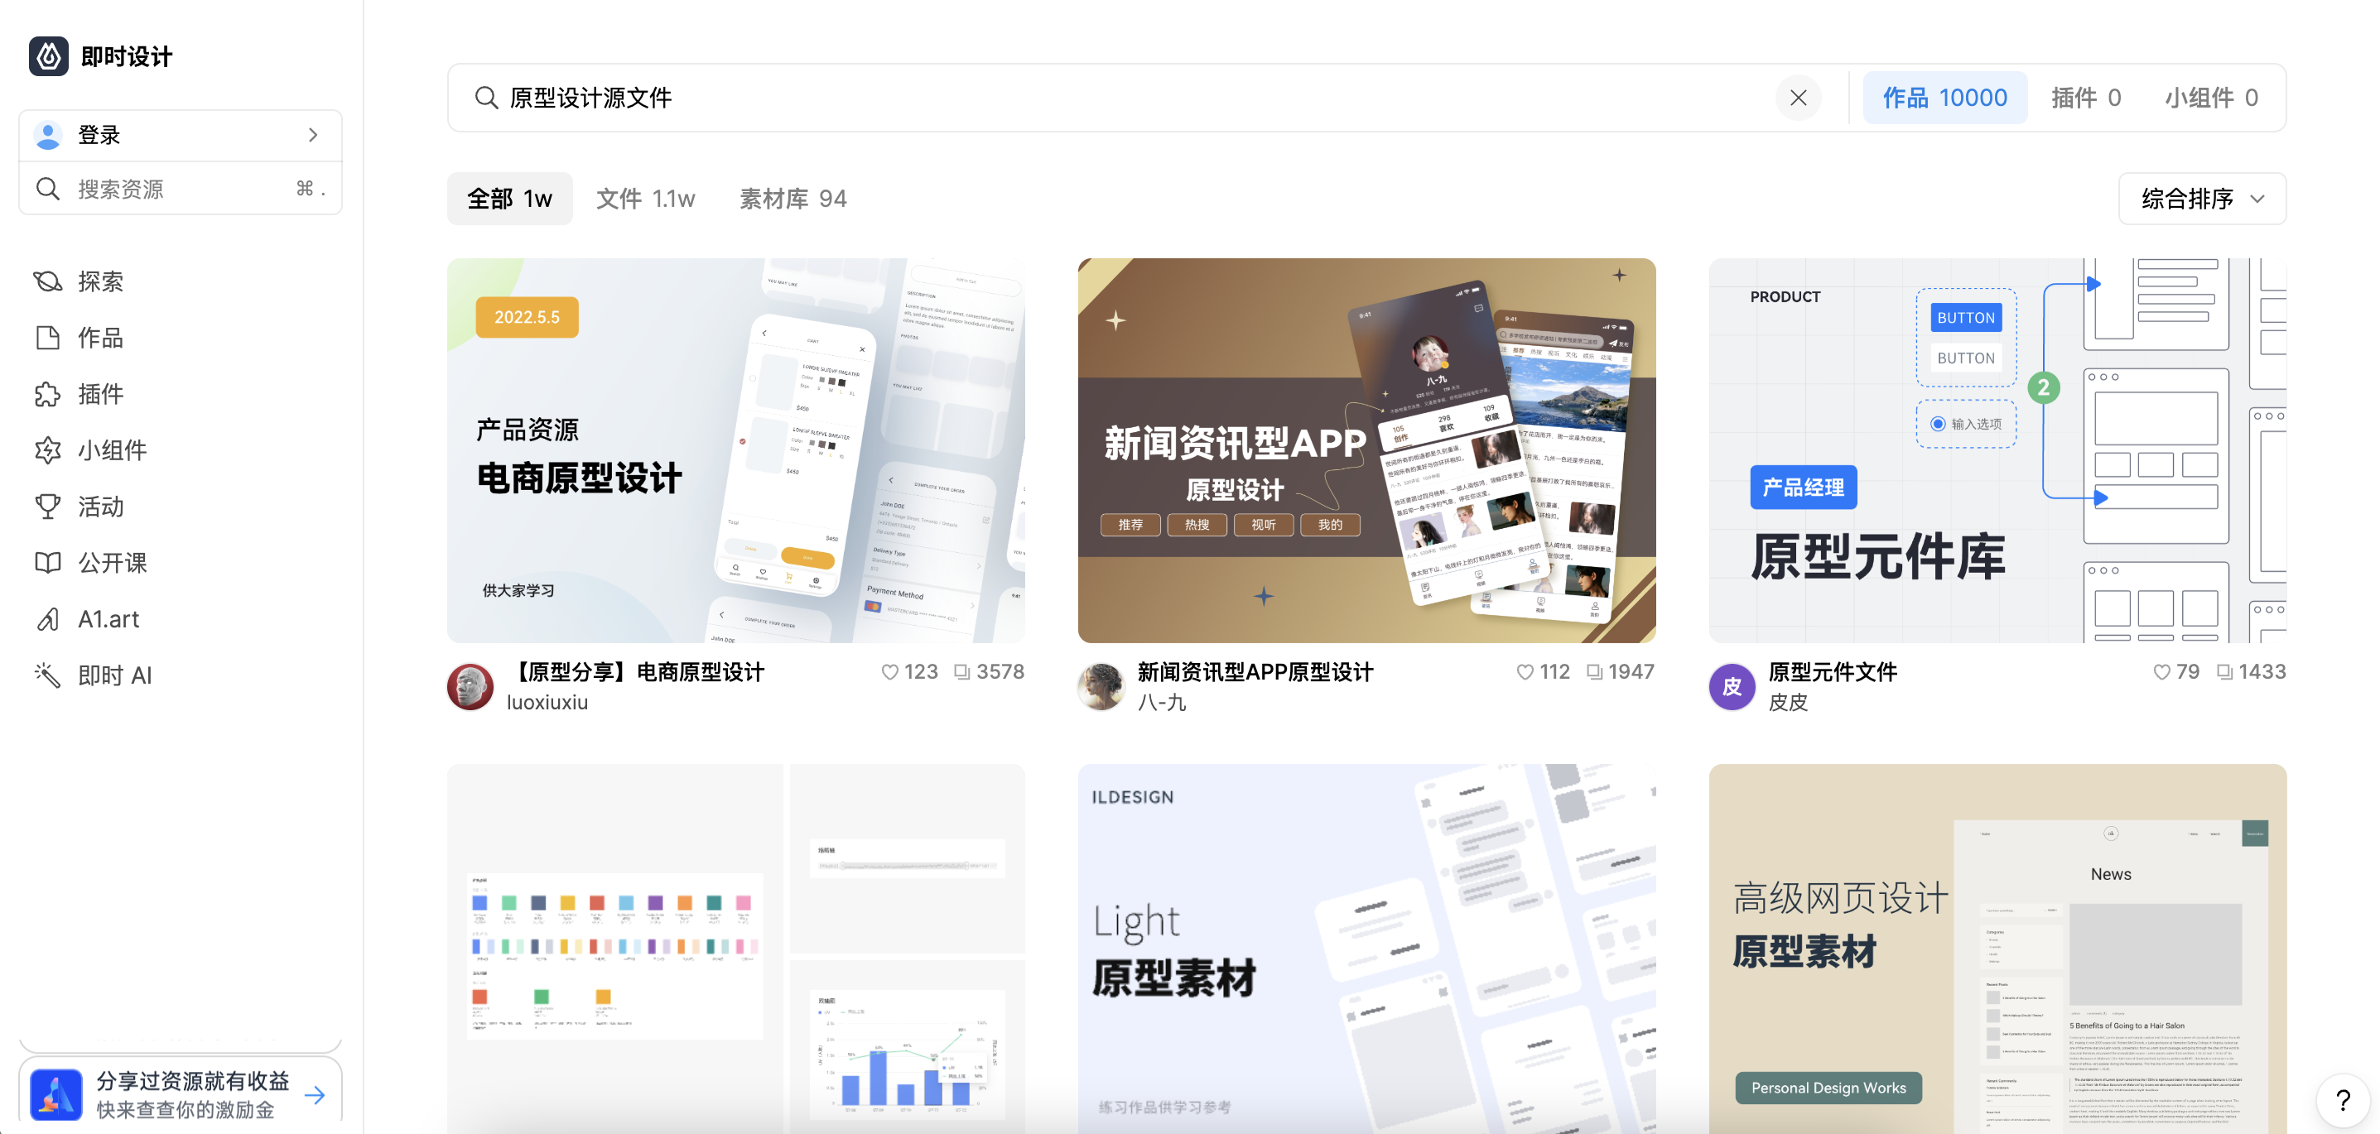2380x1134 pixels.
Task: Click author name luoxiuxiu
Action: [x=548, y=702]
